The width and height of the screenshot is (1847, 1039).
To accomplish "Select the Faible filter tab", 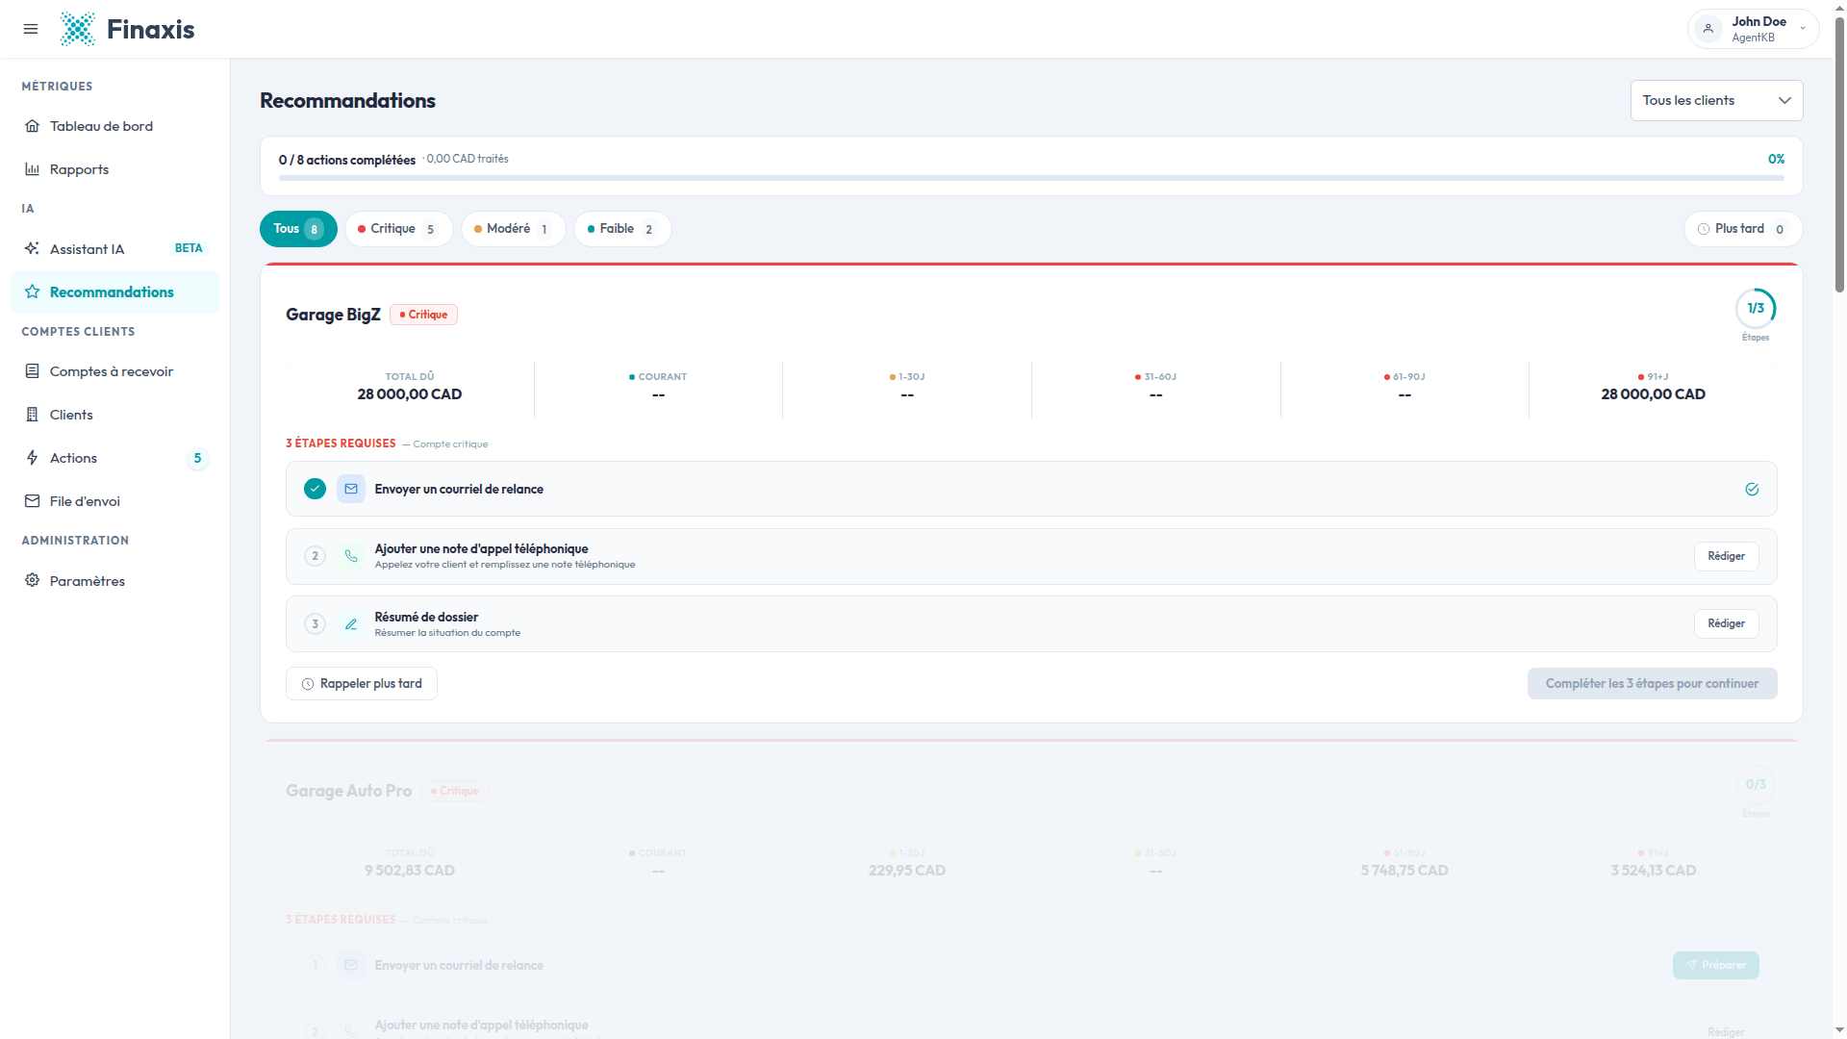I will (x=621, y=229).
